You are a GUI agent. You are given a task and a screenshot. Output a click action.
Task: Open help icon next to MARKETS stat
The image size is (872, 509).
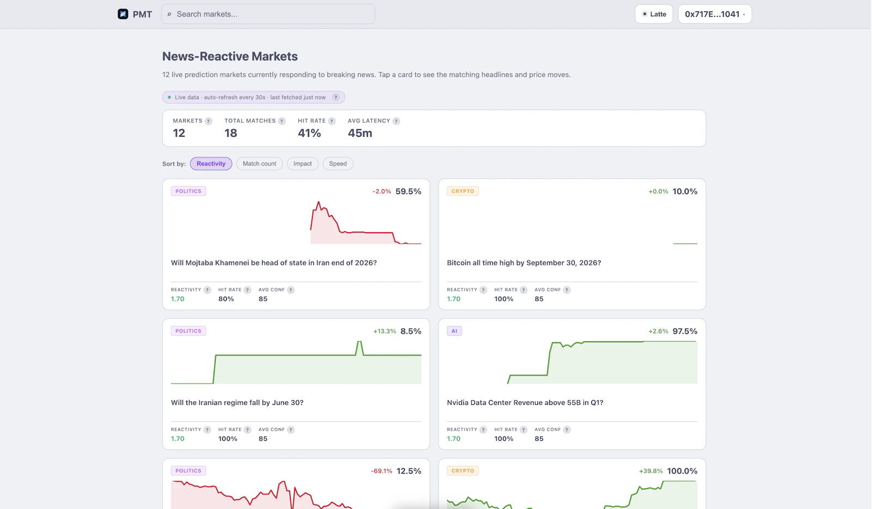208,121
